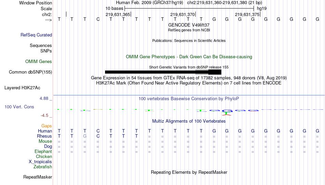The height and width of the screenshot is (185, 325).
Task: Click the 219,631,375 position marker
Action: click(247, 14)
